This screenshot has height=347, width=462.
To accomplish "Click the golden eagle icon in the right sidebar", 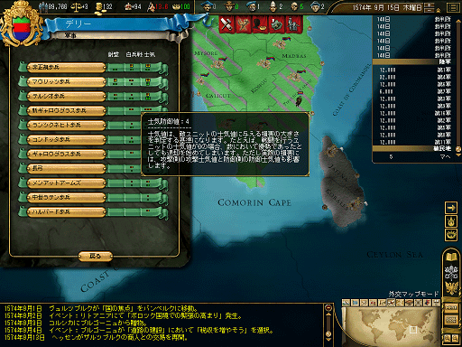I will (451, 287).
